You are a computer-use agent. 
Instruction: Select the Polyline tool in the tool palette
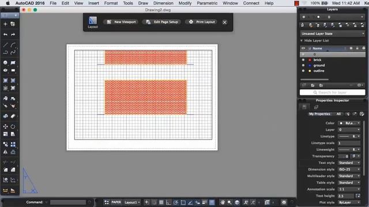tap(5, 52)
